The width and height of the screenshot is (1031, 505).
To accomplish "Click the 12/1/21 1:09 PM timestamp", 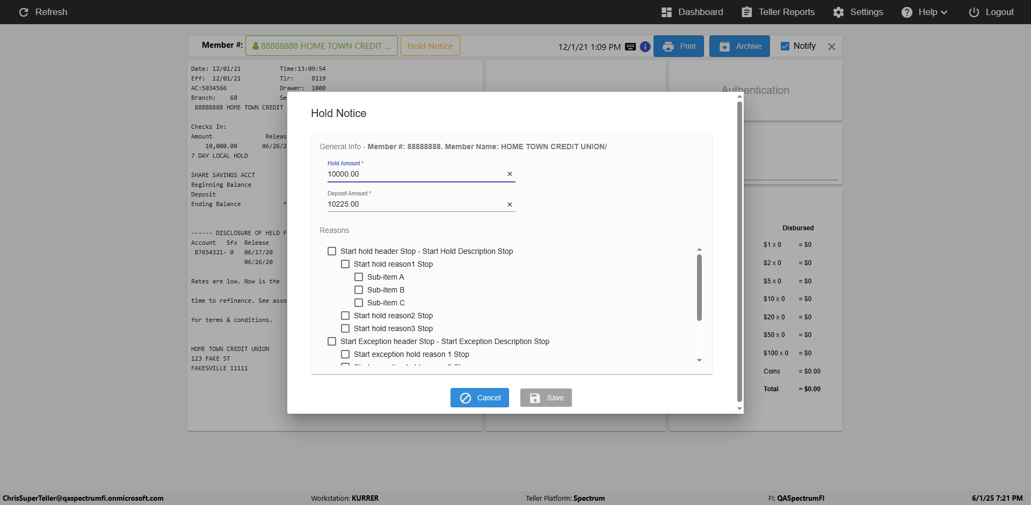I will 590,47.
